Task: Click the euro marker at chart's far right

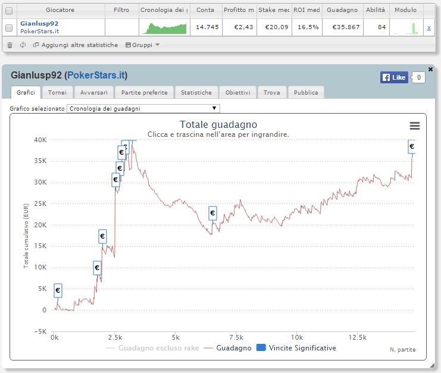Action: (411, 146)
